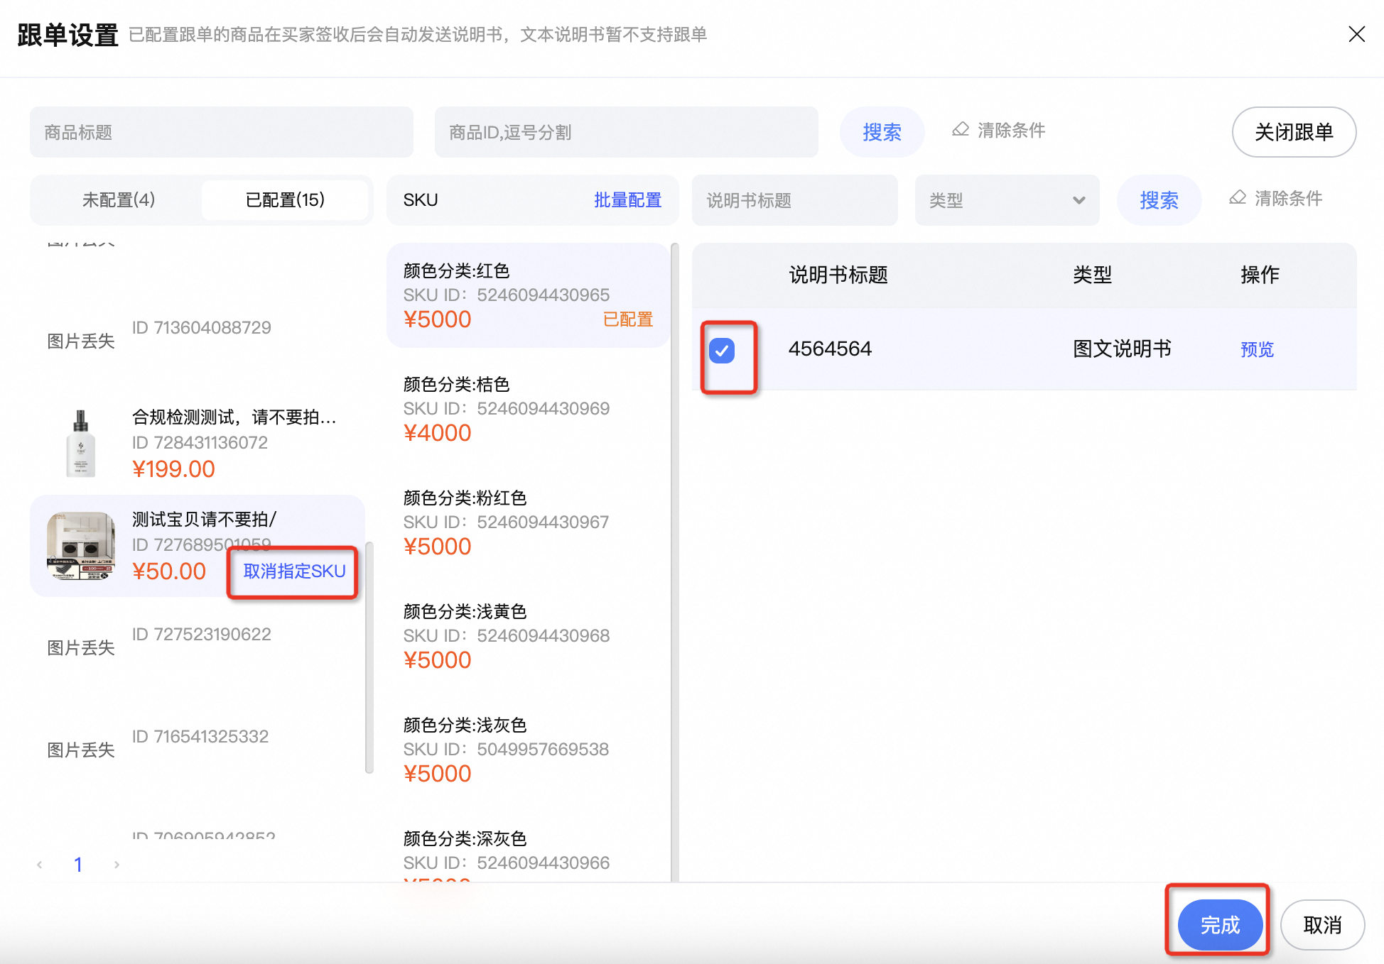Click 完成 to finish configuration
The width and height of the screenshot is (1384, 964).
tap(1220, 925)
